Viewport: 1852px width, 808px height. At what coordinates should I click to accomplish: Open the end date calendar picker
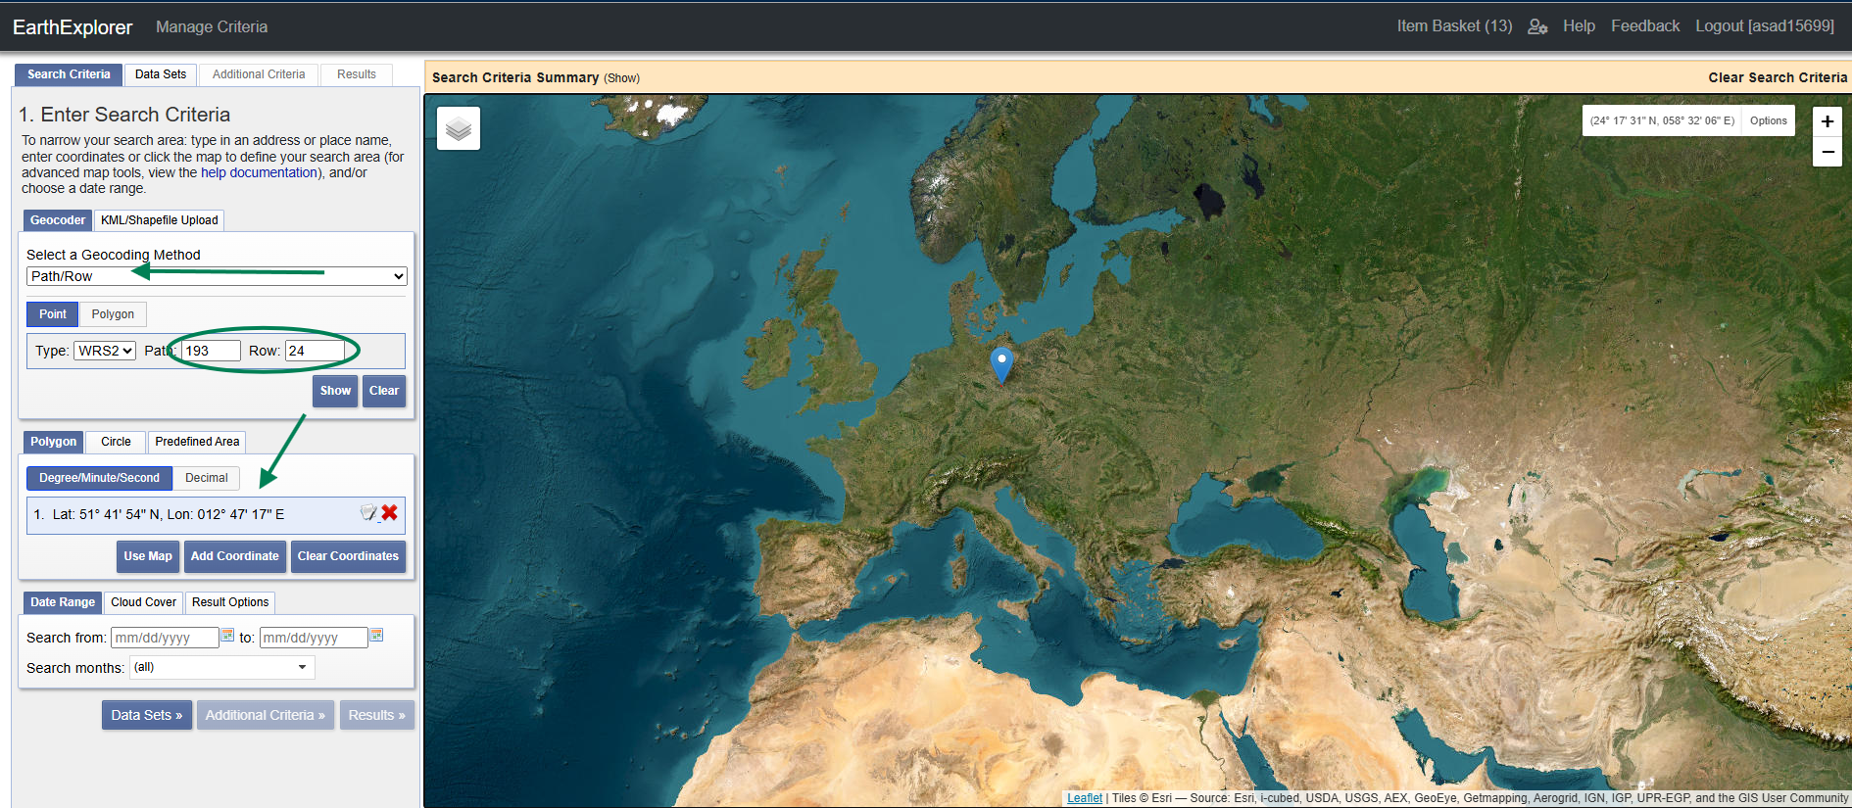pyautogui.click(x=376, y=636)
